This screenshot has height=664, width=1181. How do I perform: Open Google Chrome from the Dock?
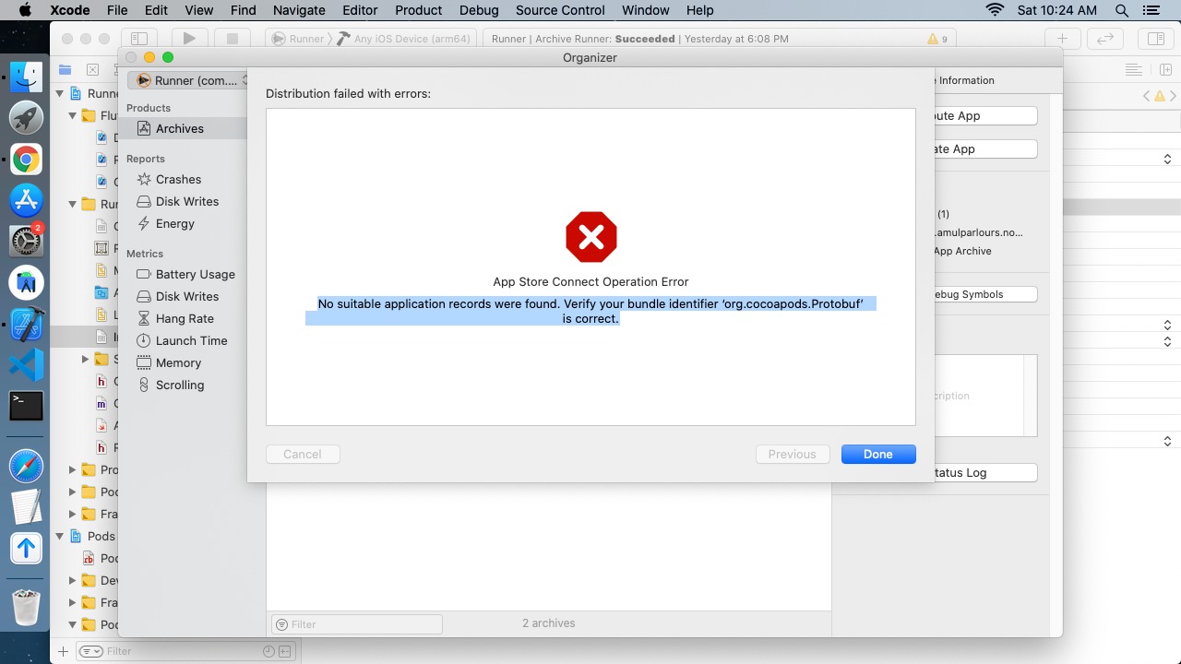[26, 160]
